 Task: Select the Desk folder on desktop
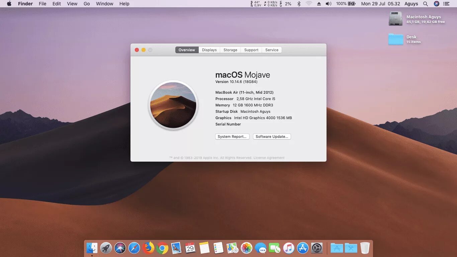(396, 39)
